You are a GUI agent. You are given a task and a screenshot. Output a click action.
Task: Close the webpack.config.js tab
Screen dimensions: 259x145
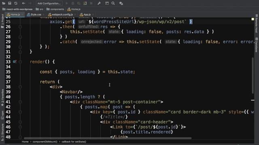coord(75,14)
